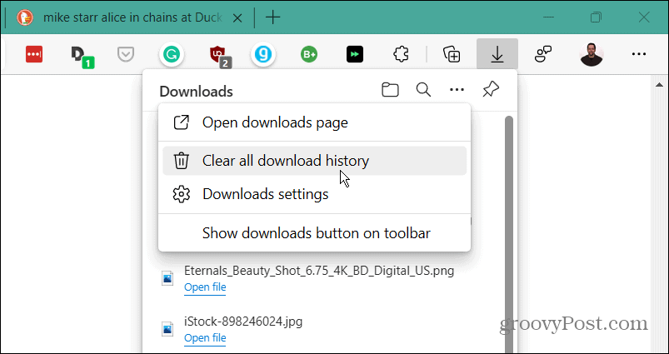The image size is (669, 354).
Task: Choose Clear all download history
Action: coord(285,161)
